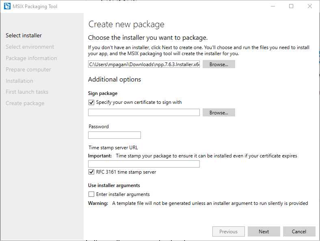Click the 'Create new package' heading

point(126,24)
